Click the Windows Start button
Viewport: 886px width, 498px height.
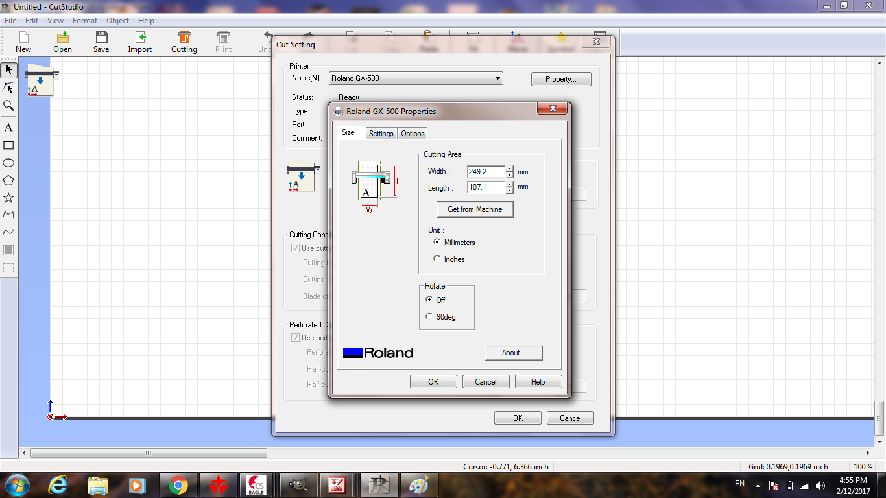[16, 484]
